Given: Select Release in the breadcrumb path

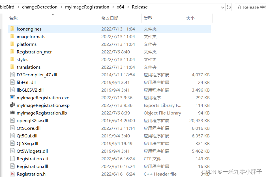Looking at the screenshot, I should (x=140, y=7).
